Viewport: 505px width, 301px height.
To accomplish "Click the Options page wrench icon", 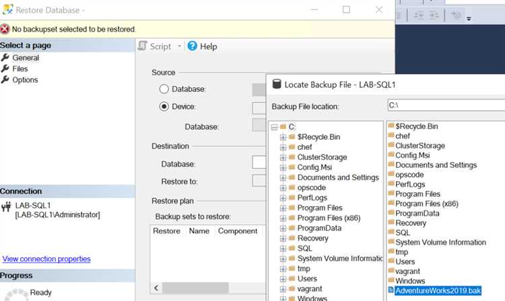I will coord(5,79).
